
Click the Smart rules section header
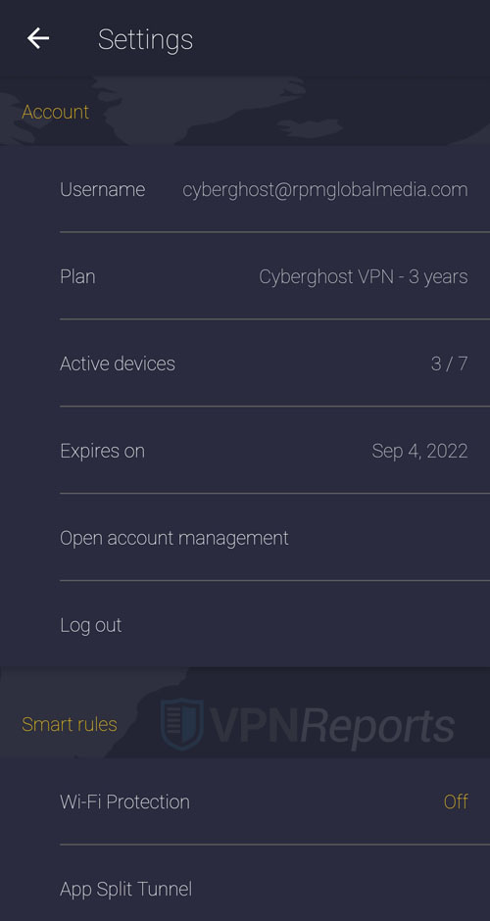pos(70,724)
